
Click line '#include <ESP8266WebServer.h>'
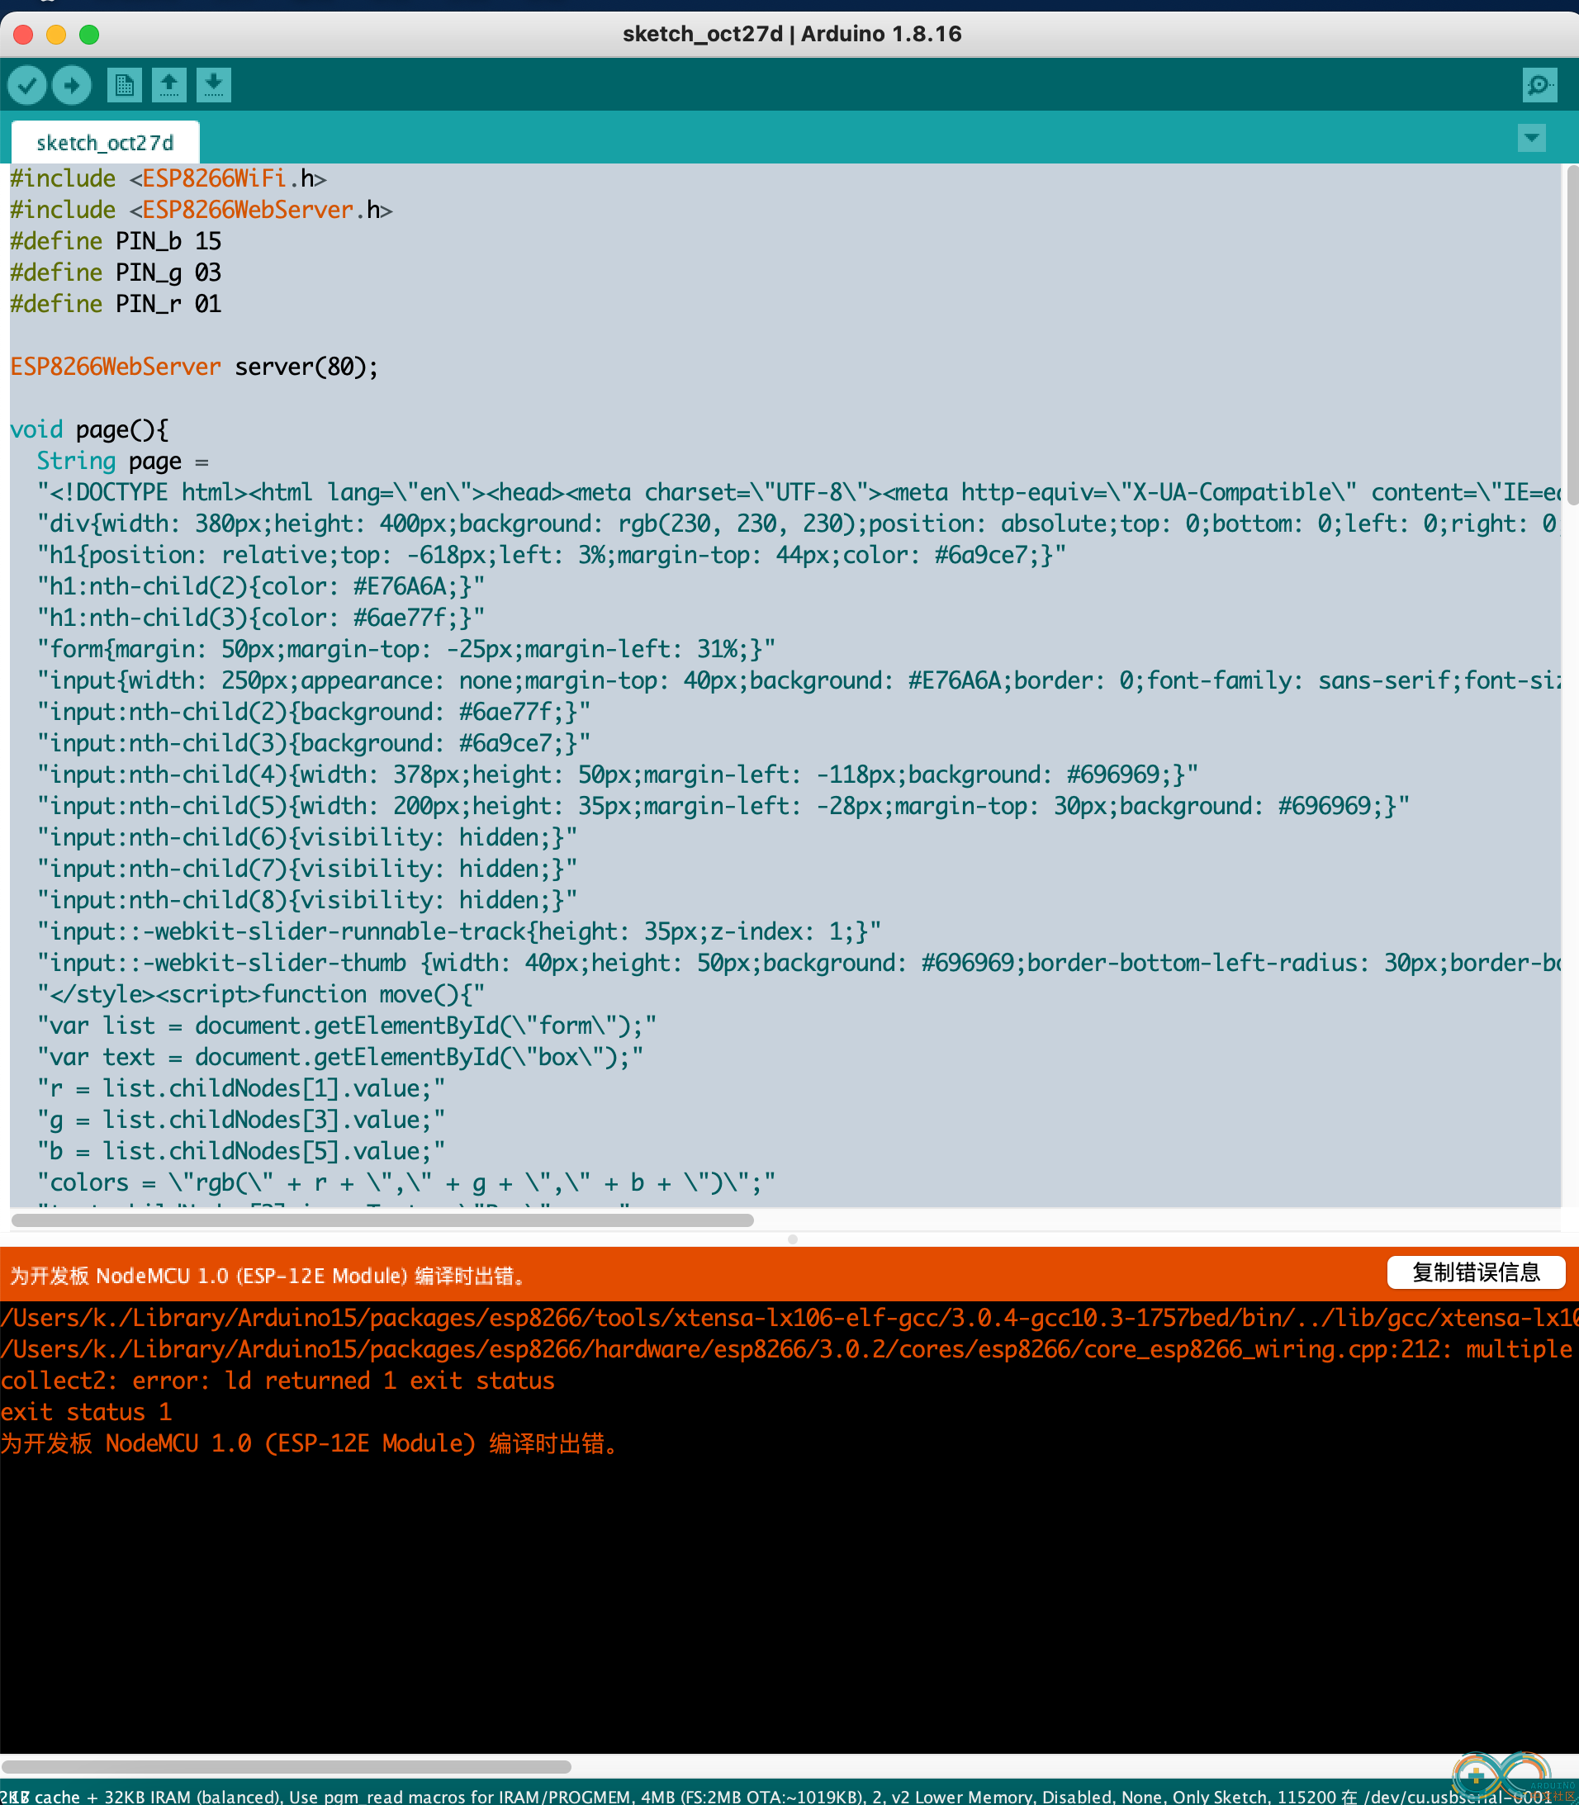click(x=201, y=211)
